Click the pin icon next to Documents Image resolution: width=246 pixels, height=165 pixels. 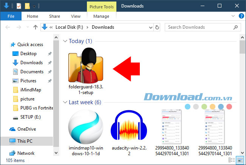[50, 72]
